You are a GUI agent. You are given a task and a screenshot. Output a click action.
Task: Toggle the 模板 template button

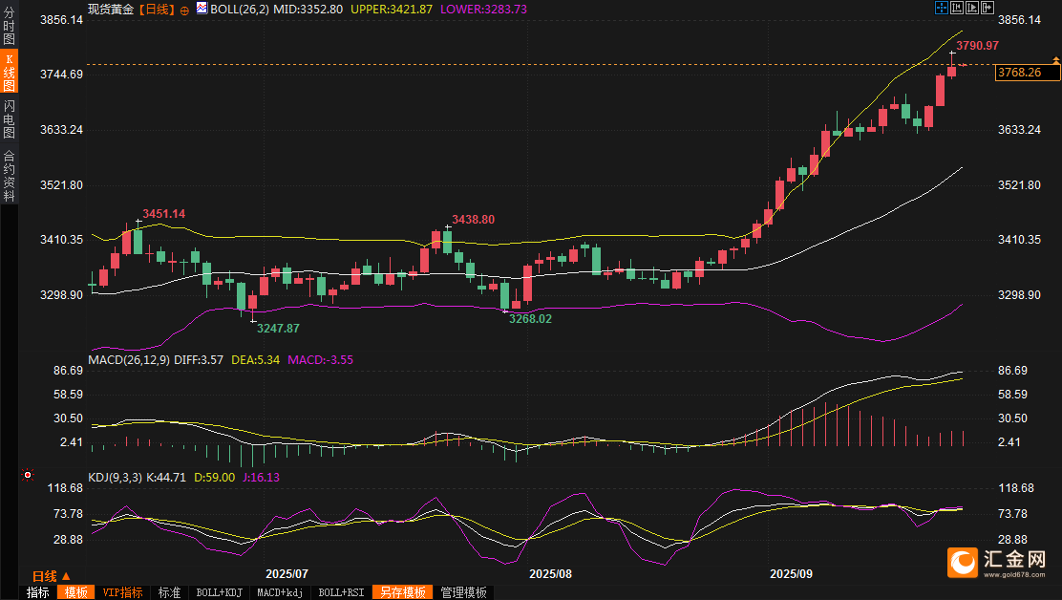pos(77,592)
